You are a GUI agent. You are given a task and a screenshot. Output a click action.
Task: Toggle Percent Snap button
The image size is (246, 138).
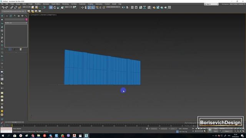click(x=97, y=7)
